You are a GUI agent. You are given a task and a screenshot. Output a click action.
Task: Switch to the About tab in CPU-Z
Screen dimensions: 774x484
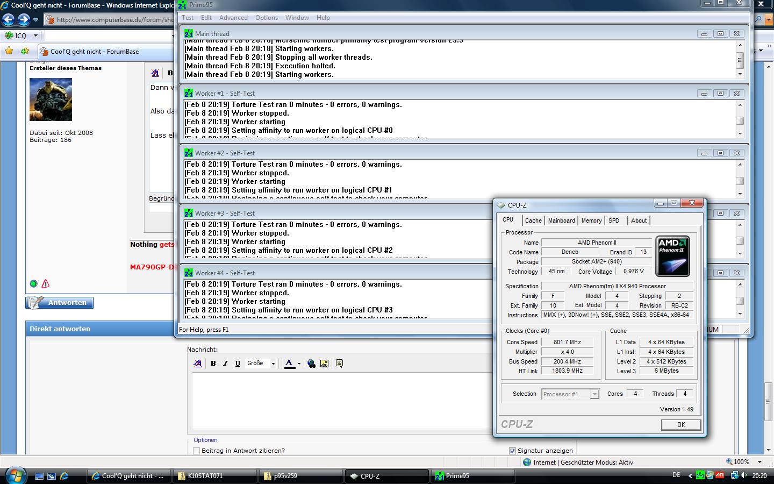tap(639, 220)
